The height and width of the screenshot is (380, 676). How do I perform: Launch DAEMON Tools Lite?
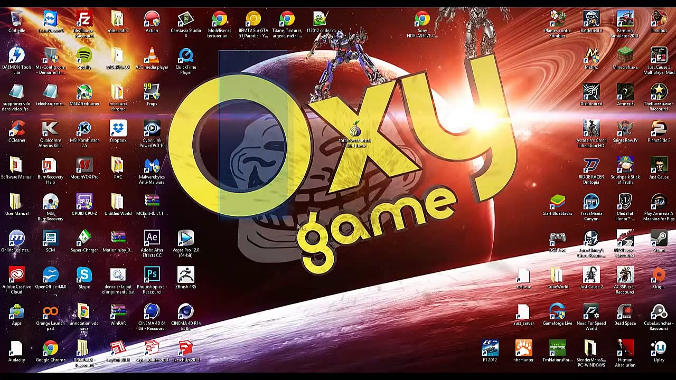coord(16,55)
